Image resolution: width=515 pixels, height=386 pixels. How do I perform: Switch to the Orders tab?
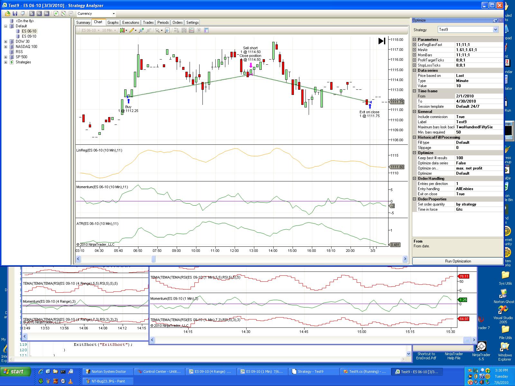[177, 23]
